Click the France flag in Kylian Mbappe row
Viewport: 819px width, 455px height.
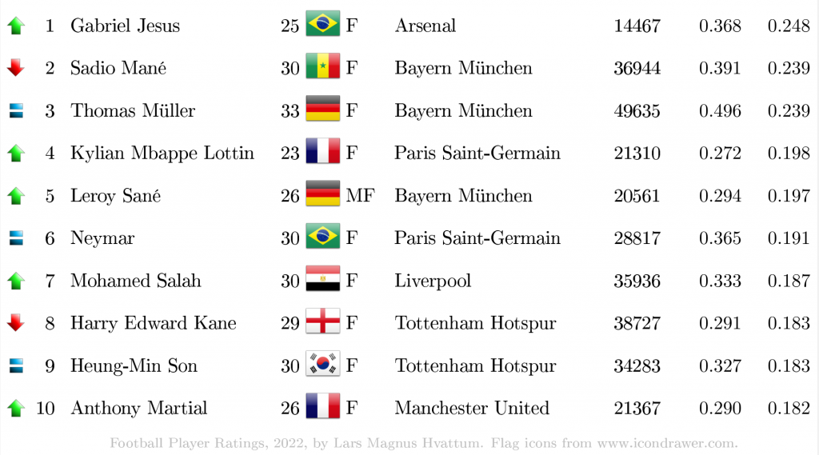coord(323,151)
